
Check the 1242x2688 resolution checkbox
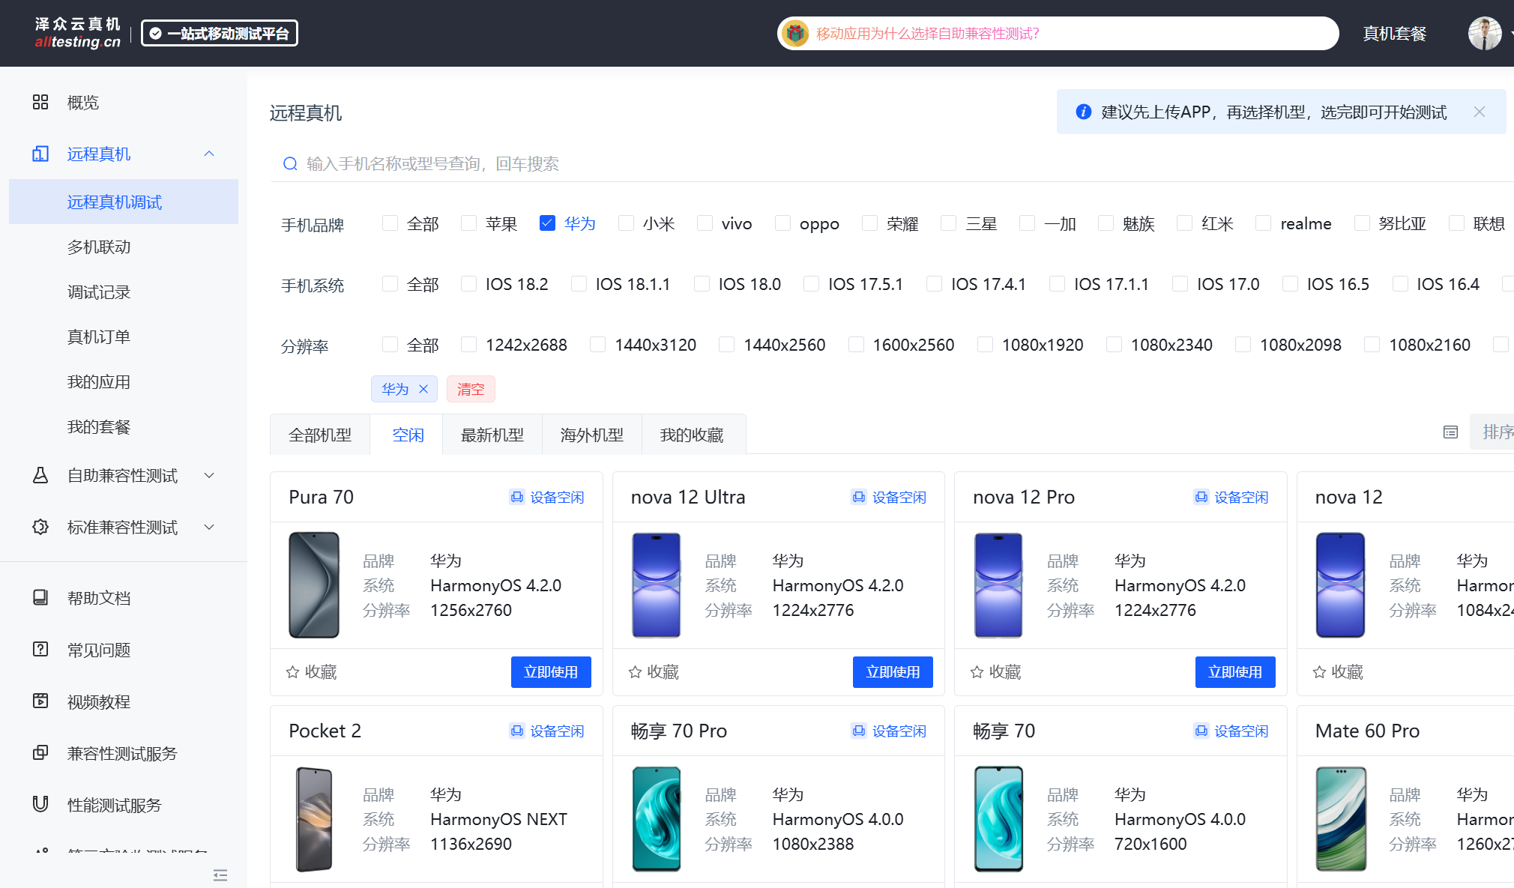click(x=468, y=345)
